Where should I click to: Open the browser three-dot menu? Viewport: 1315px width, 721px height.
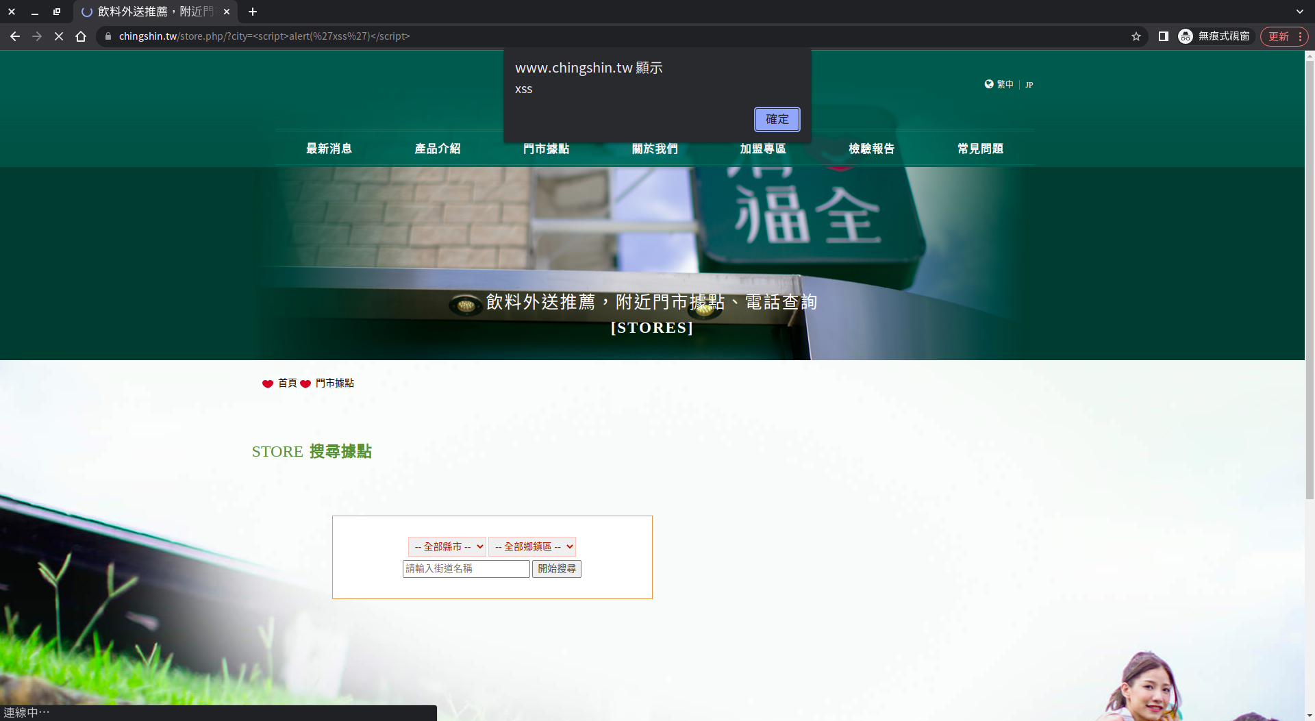[1300, 36]
